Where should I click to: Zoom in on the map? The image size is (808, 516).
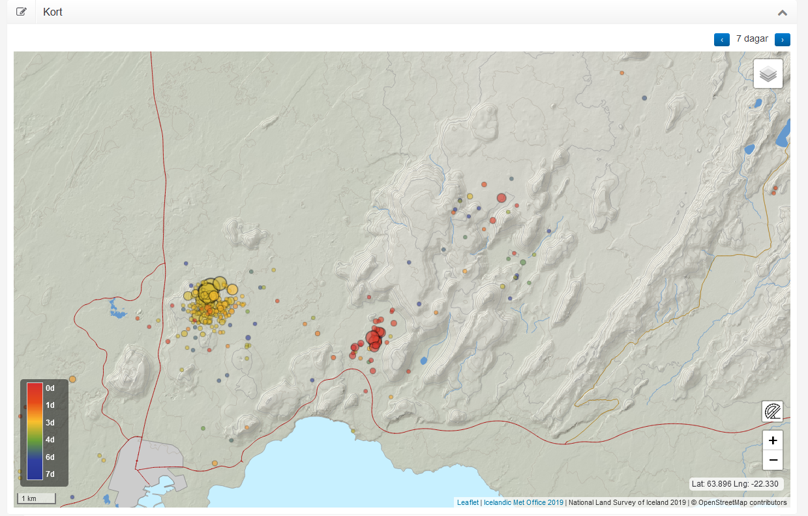773,440
